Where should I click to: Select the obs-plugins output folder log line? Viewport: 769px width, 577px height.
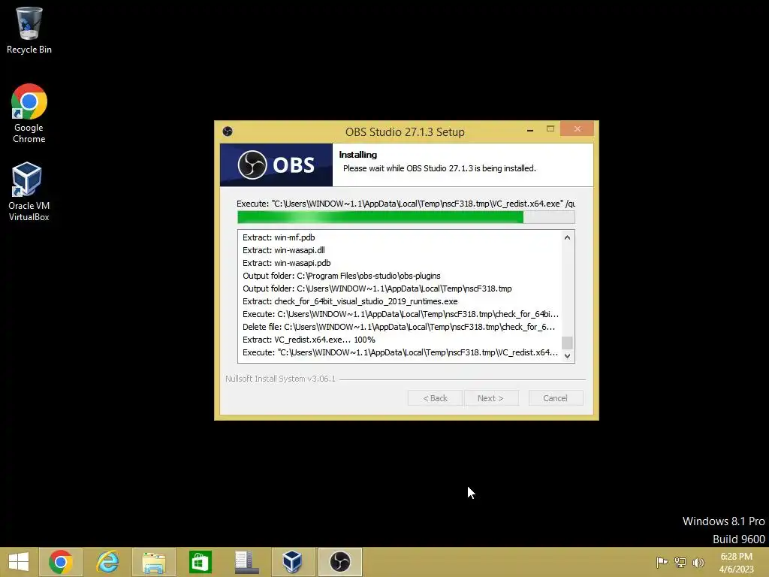coord(342,276)
